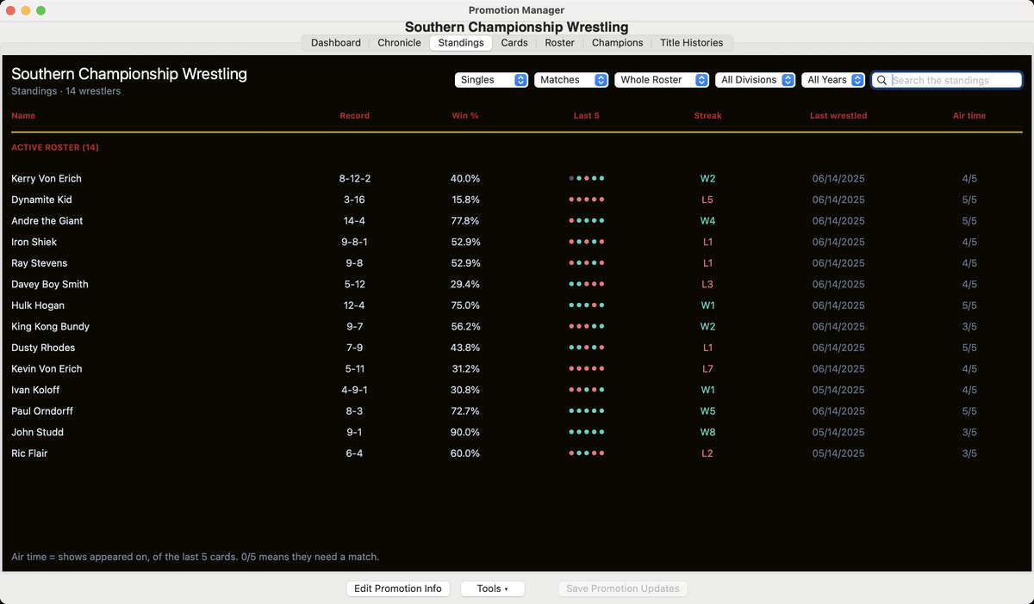
Task: Select Dusty Rhodes in the list
Action: tap(43, 348)
